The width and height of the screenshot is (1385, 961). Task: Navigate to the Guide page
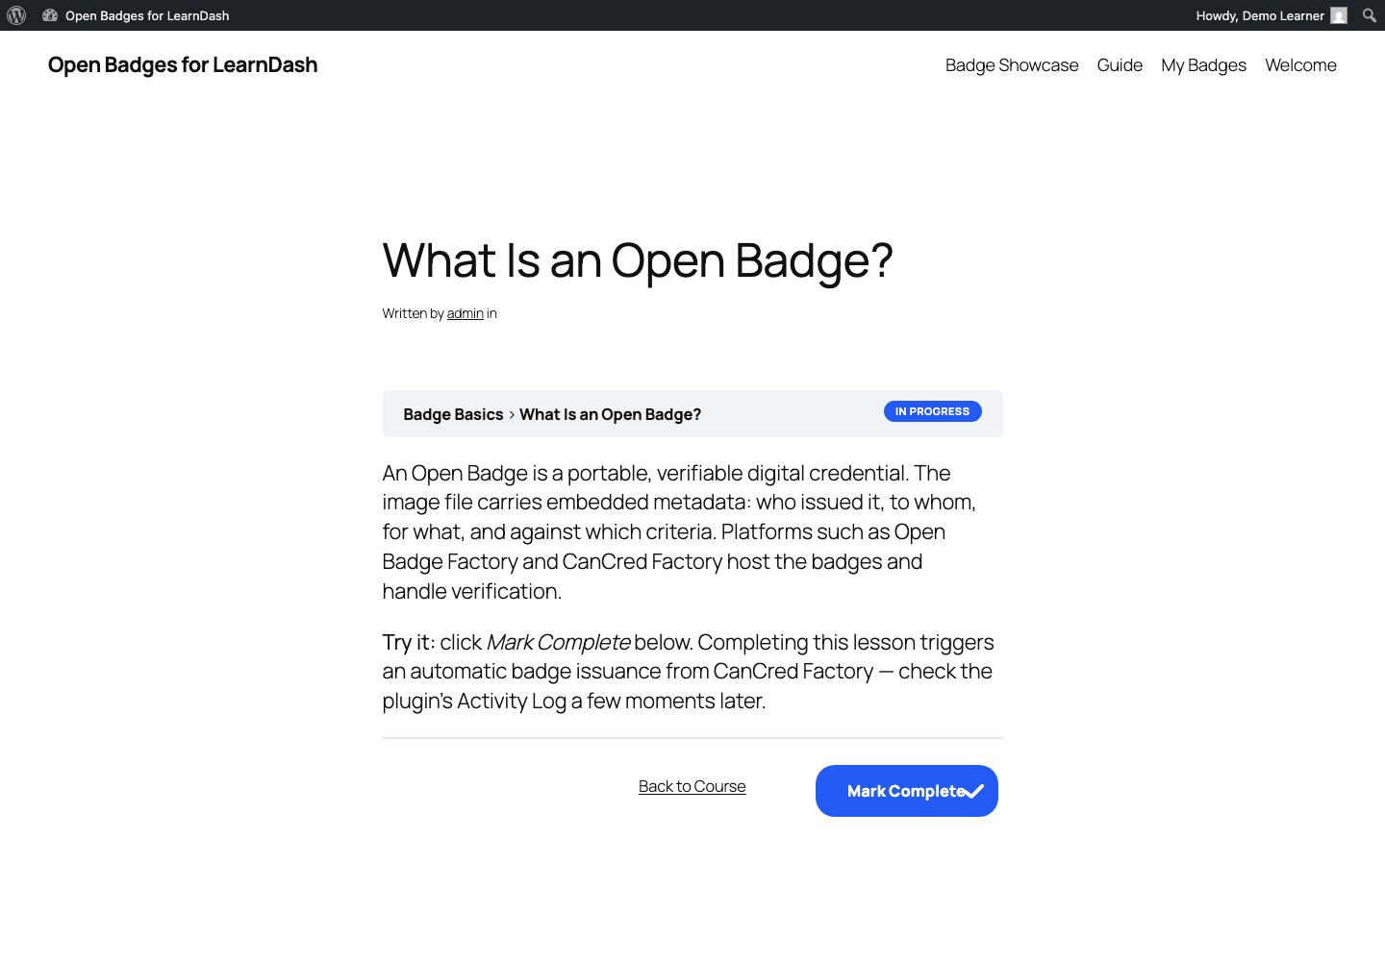1120,65
